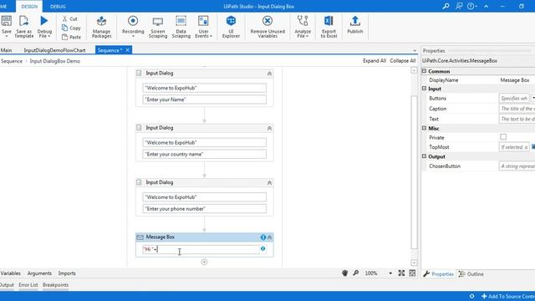Switch to Outline panel tab
Viewport: 535px width, 301px height.
(471, 274)
